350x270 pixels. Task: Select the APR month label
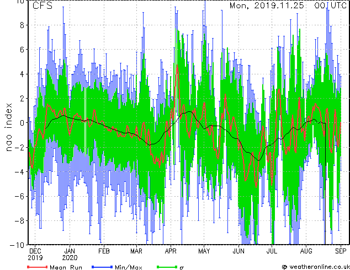click(x=171, y=251)
